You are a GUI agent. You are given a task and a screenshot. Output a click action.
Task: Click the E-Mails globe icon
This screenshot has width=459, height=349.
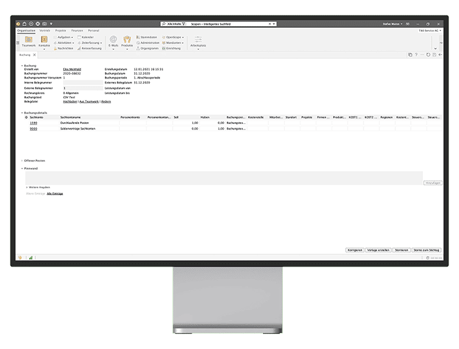pyautogui.click(x=114, y=39)
